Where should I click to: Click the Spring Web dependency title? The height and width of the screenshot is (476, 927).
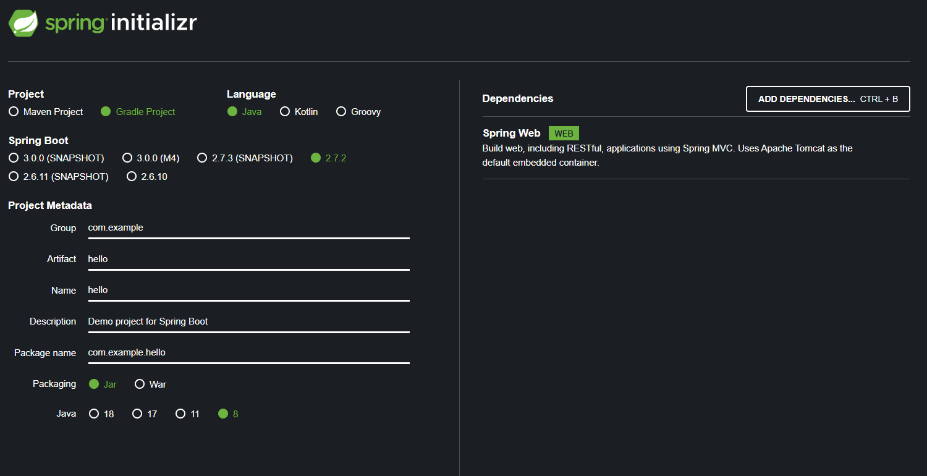point(512,134)
